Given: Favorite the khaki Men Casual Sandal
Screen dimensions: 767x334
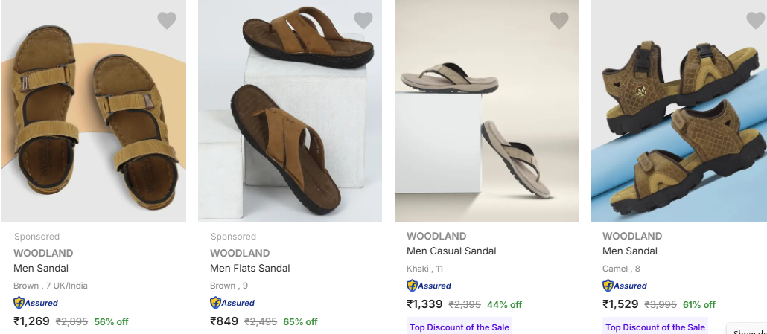Looking at the screenshot, I should coord(559,21).
